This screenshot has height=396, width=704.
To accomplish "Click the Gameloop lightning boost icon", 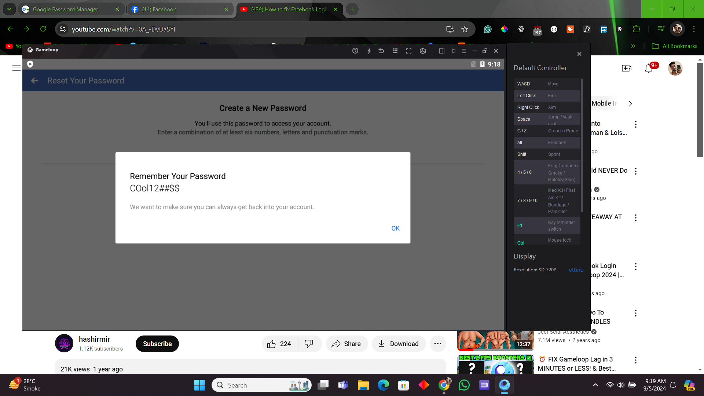I will pos(369,51).
